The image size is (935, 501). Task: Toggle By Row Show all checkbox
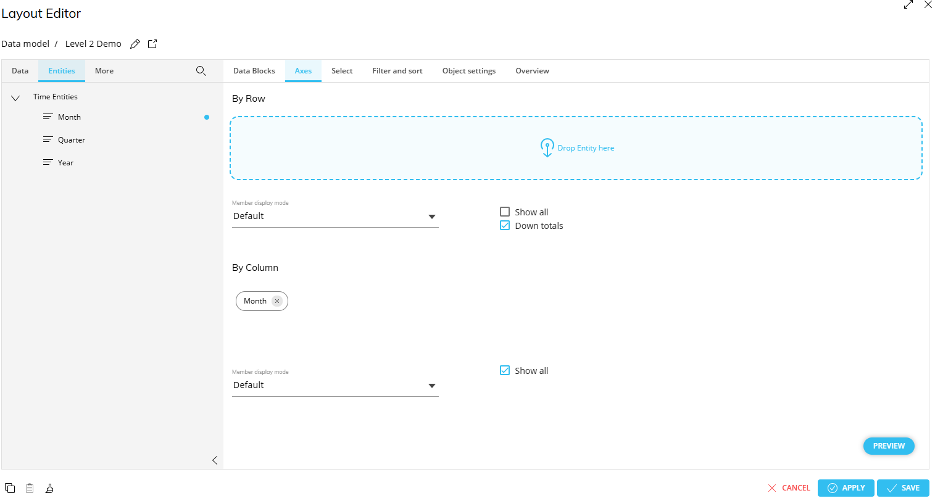(x=505, y=212)
